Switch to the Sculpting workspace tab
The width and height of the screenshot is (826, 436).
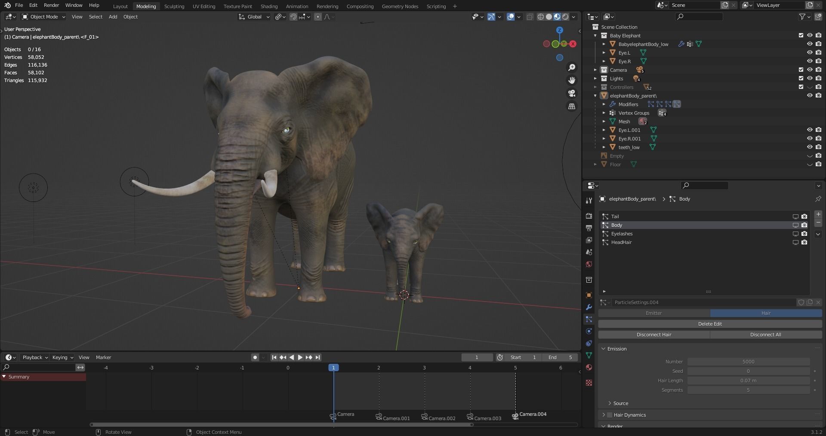coord(174,6)
